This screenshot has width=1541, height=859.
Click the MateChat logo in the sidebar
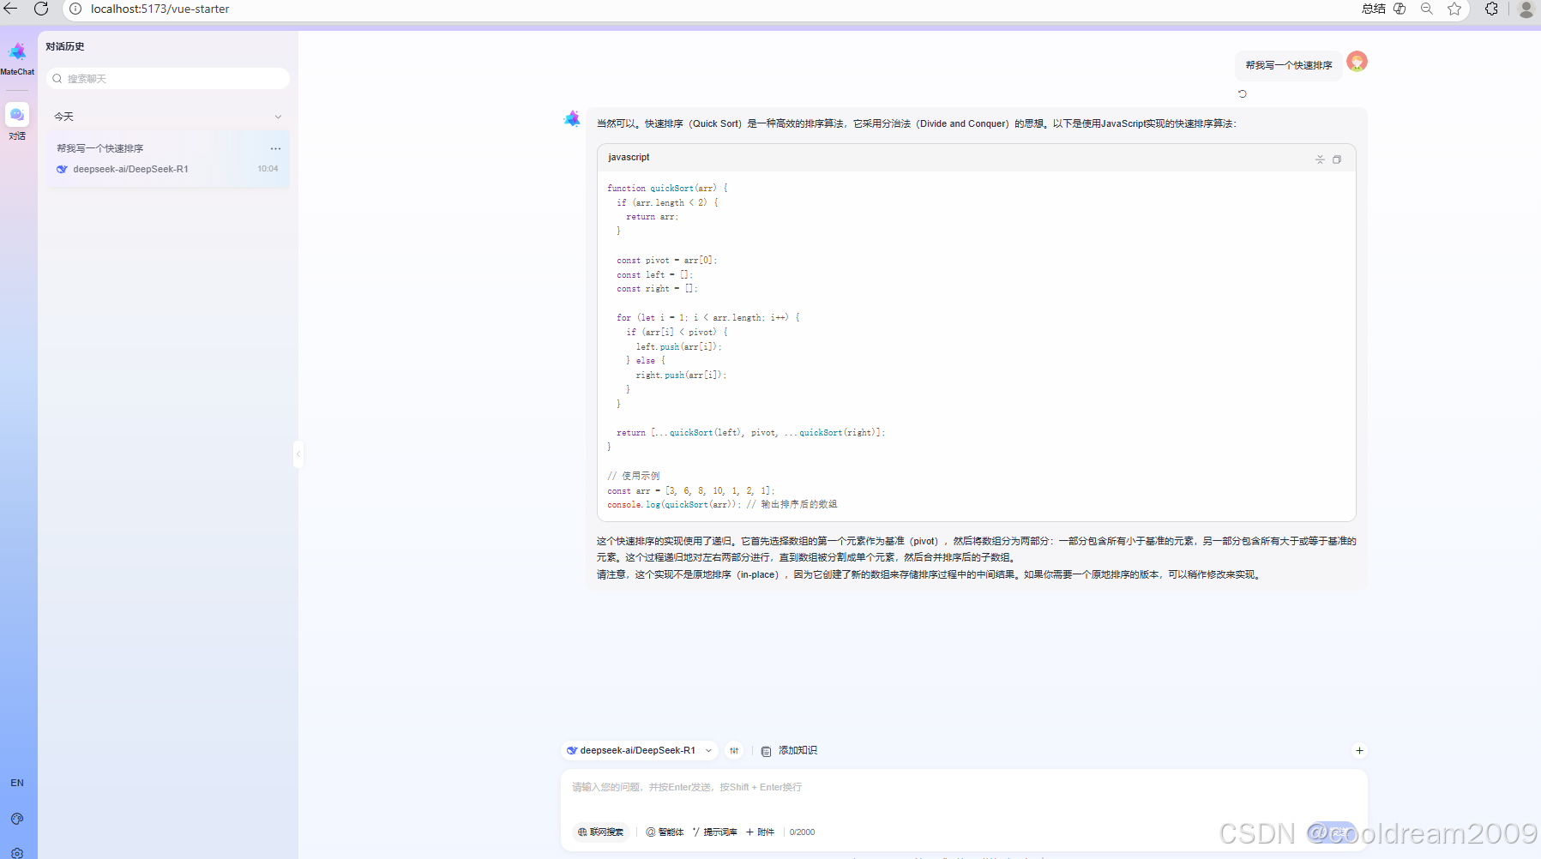tap(17, 52)
